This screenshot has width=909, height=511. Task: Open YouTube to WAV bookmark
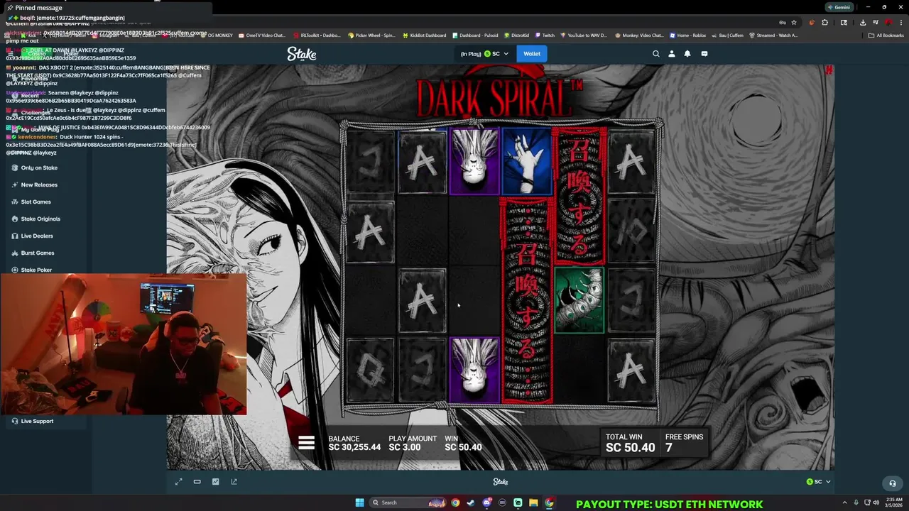(584, 35)
